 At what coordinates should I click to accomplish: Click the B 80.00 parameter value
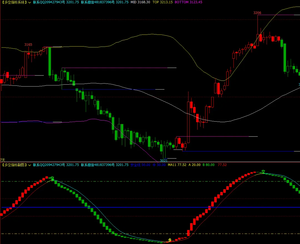(209, 165)
